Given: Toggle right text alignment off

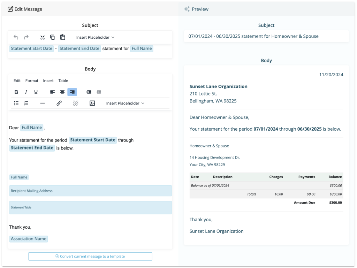Looking at the screenshot, I should pos(72,92).
